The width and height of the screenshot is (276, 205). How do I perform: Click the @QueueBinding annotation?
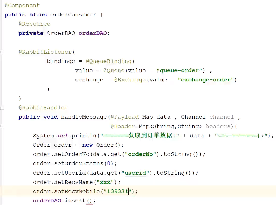point(108,61)
